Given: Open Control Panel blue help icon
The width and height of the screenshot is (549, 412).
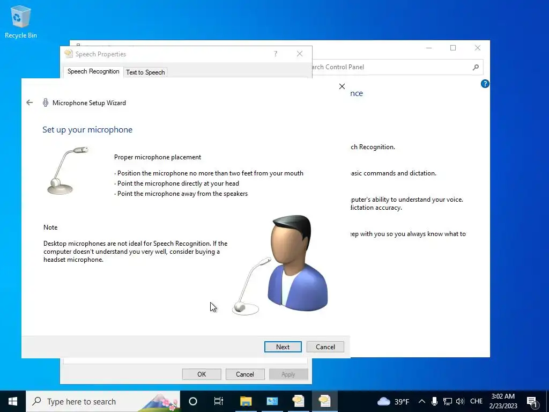Looking at the screenshot, I should (485, 84).
